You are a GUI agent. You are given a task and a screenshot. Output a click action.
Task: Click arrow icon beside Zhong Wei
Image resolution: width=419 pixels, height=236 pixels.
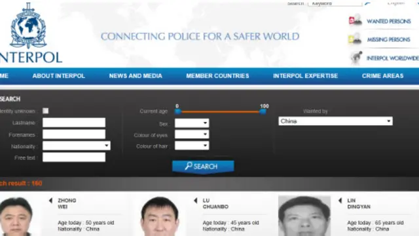click(50, 201)
